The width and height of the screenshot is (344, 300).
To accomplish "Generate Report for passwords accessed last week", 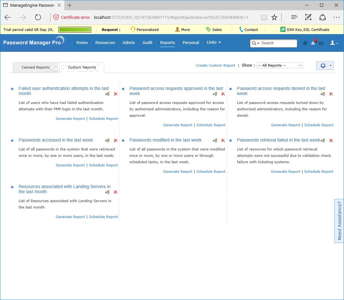I will click(70, 165).
